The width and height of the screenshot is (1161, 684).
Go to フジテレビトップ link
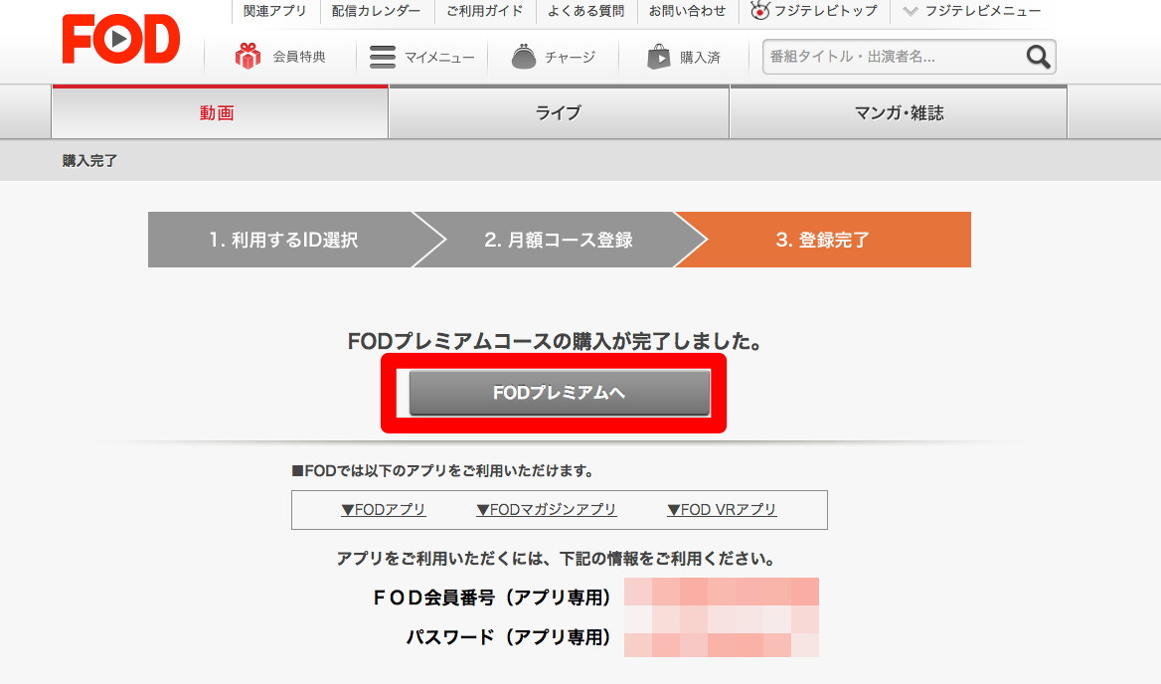826,11
